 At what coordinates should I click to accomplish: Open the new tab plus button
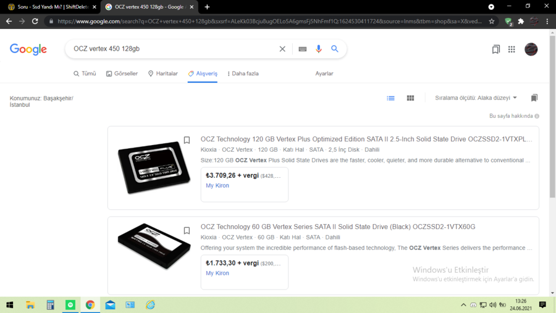[207, 7]
